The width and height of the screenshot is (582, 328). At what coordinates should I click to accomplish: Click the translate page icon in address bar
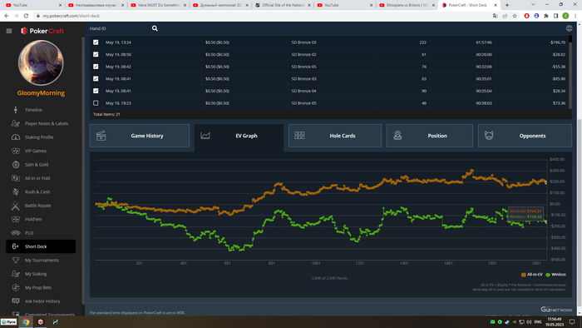[496, 16]
